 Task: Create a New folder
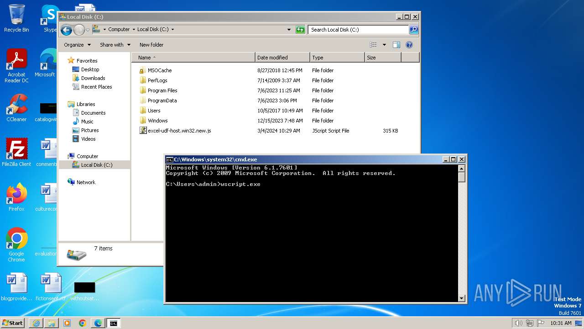151,45
